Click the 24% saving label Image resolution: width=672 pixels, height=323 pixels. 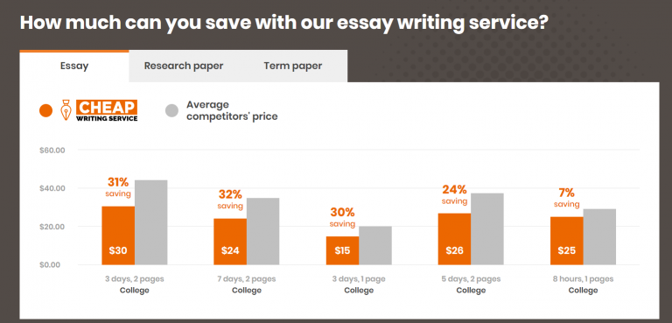(x=454, y=194)
